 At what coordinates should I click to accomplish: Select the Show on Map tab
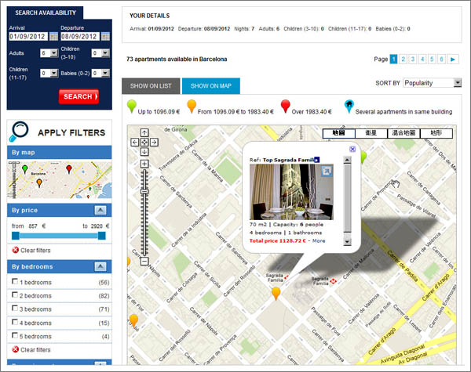211,86
